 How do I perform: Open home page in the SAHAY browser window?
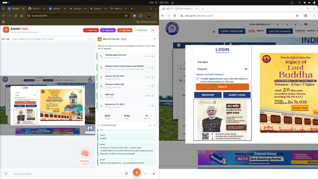[x=21, y=16]
